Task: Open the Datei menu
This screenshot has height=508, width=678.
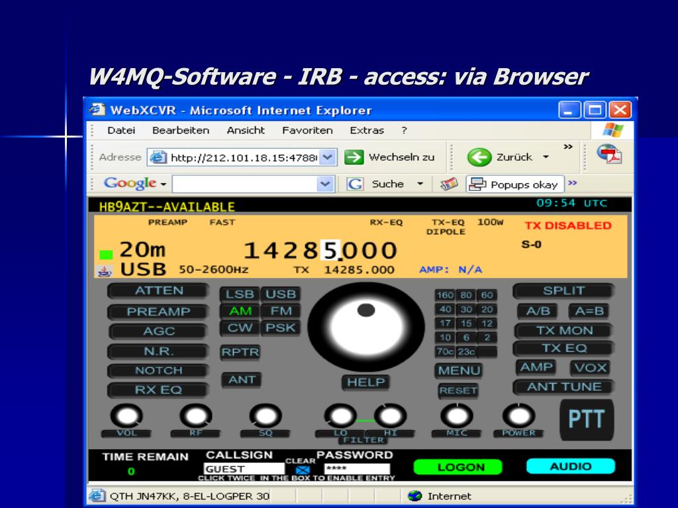Action: [121, 130]
